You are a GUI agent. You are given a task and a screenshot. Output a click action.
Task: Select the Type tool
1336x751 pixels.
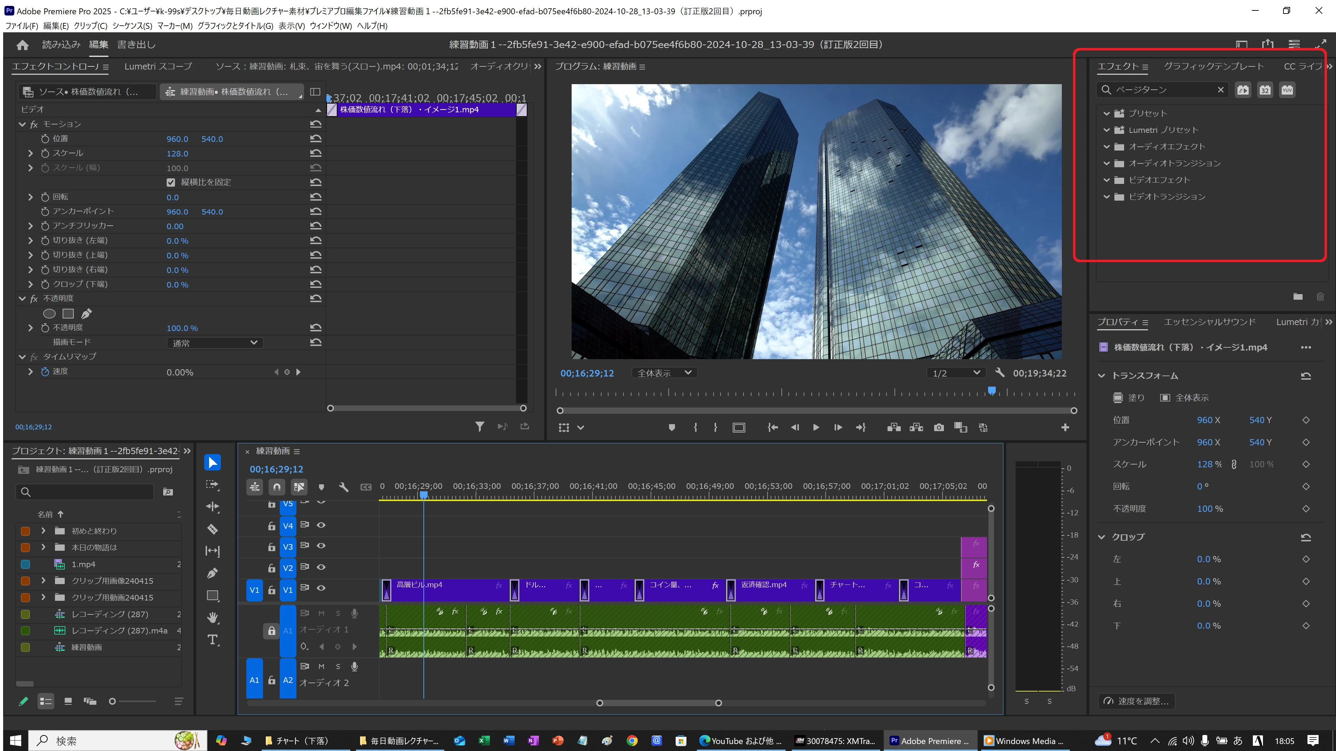[x=213, y=640]
